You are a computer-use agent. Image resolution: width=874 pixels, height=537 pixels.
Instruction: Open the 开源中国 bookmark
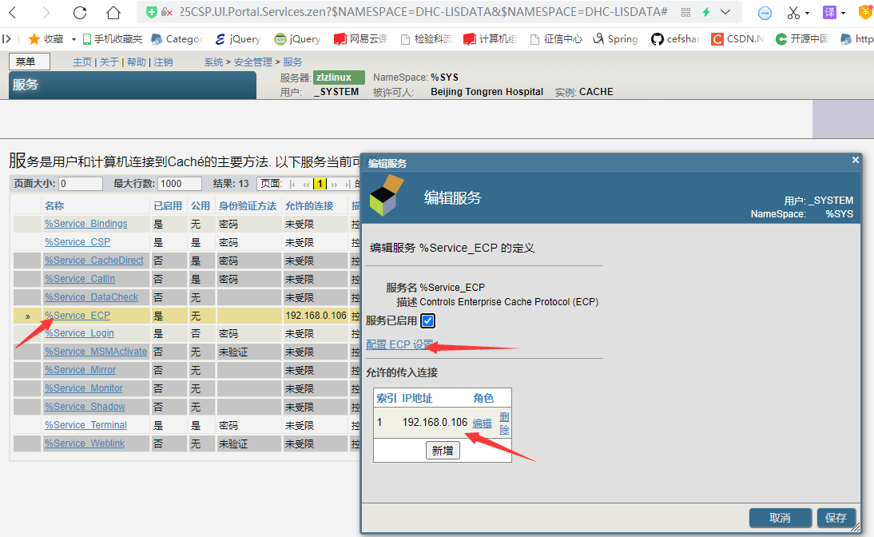tap(801, 39)
